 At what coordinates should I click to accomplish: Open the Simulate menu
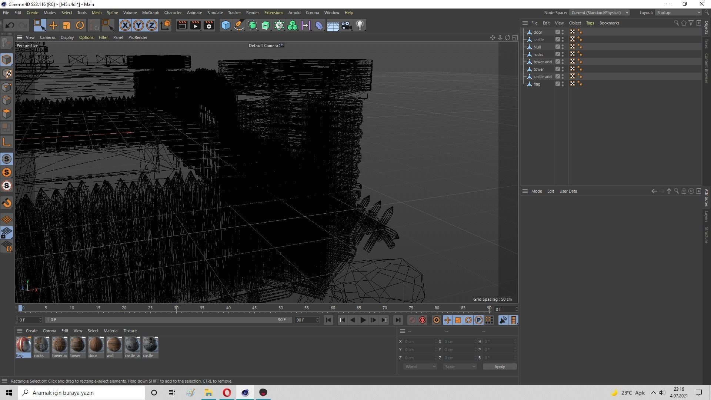215,13
